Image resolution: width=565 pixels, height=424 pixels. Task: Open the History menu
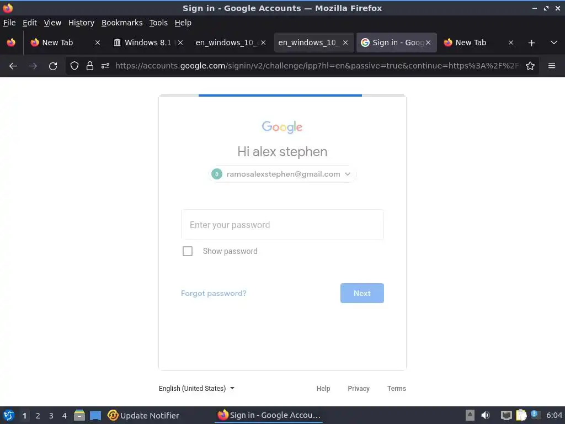(x=81, y=23)
